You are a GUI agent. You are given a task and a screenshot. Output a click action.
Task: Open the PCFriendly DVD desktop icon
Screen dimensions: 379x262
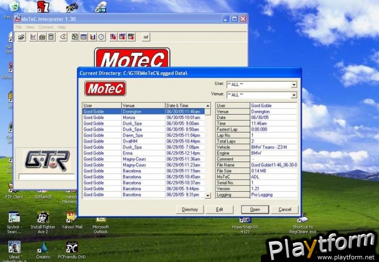72,250
